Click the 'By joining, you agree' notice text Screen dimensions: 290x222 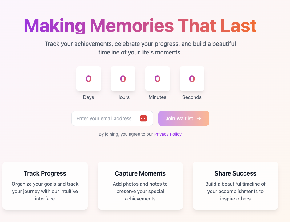coord(126,134)
